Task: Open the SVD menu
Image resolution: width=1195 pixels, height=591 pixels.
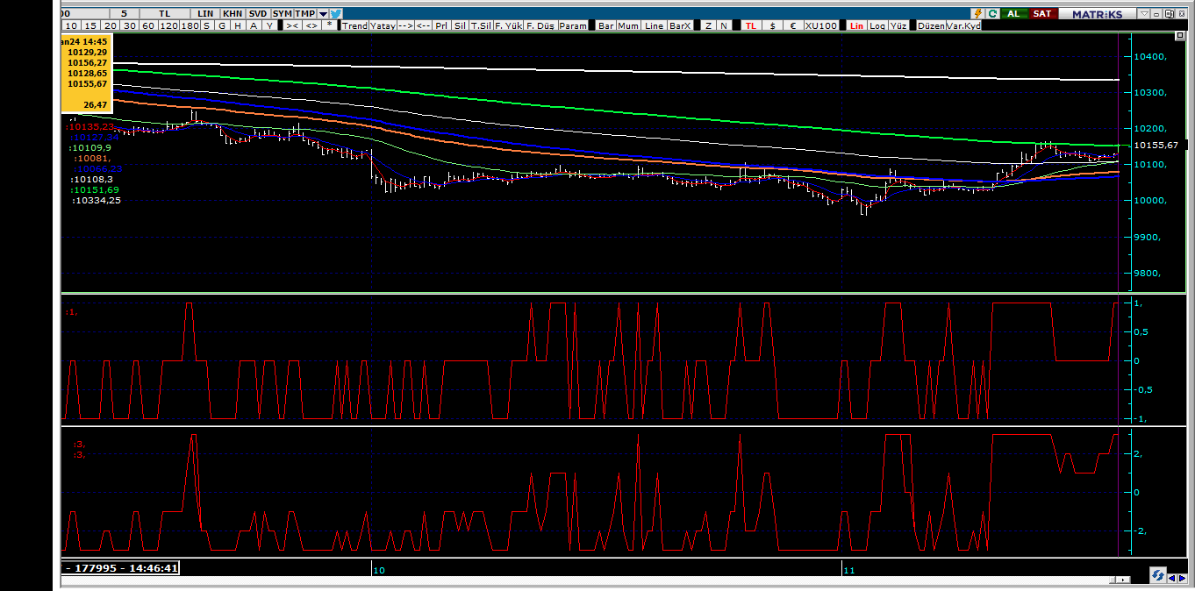Action: (x=259, y=13)
